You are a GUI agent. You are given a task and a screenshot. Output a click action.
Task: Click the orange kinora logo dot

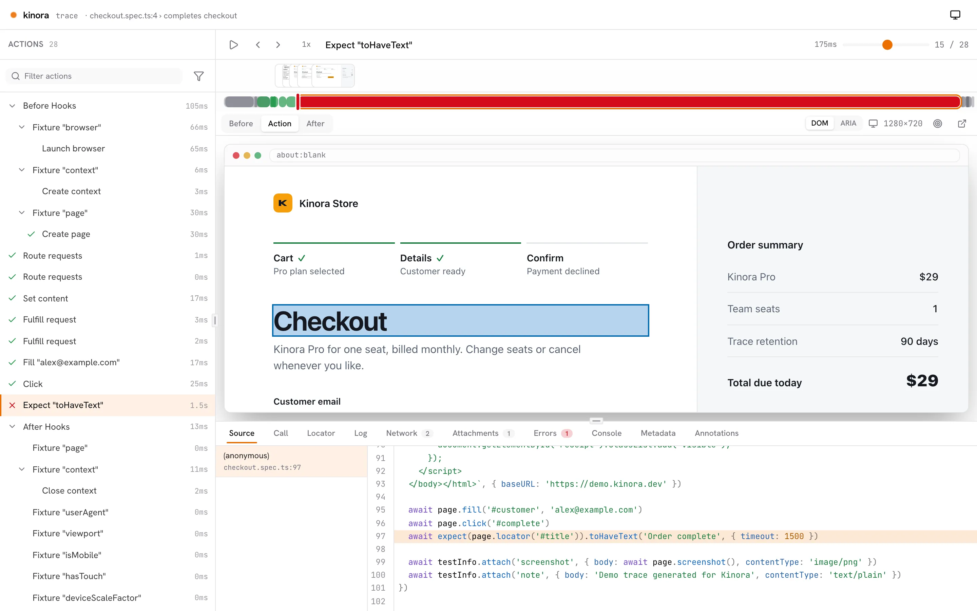(13, 15)
